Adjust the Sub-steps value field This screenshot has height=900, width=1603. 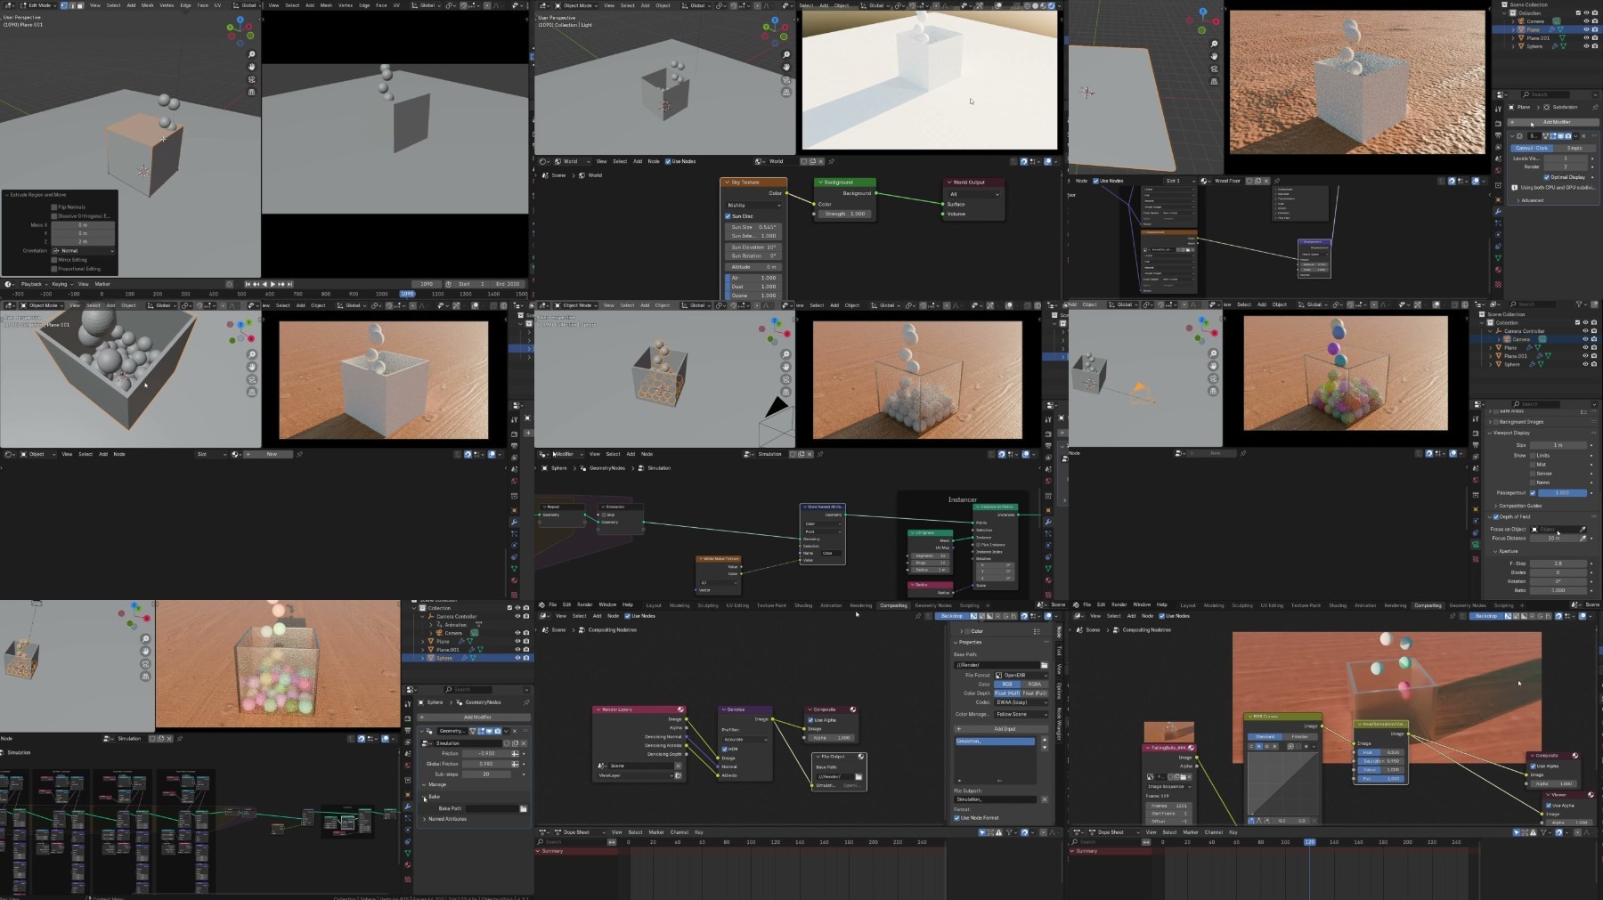pos(486,774)
